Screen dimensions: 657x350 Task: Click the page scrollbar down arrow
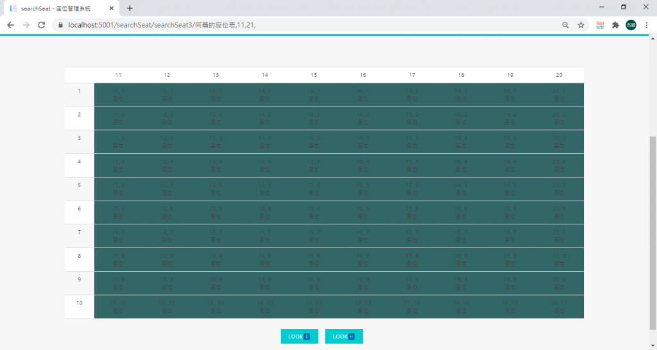click(x=653, y=346)
